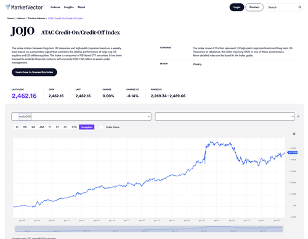
Task: Select the JOJOTR tag in the index selector
Action: [25, 116]
